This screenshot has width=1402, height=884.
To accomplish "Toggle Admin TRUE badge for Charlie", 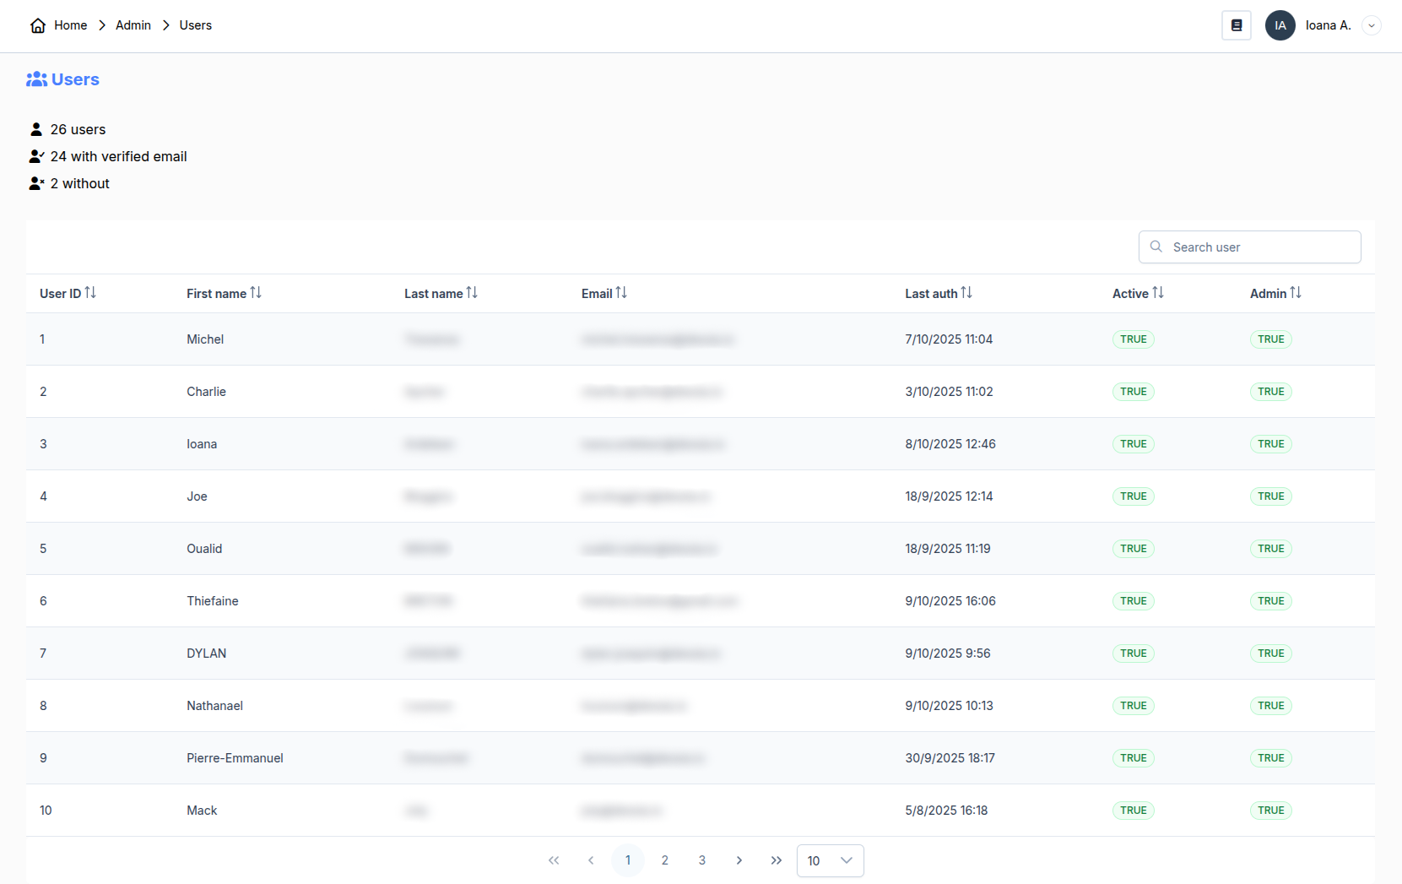I will (x=1270, y=392).
